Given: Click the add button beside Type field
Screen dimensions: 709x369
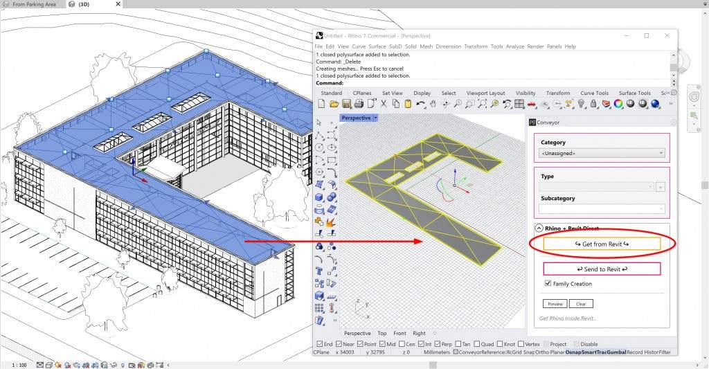Looking at the screenshot, I should point(660,187).
